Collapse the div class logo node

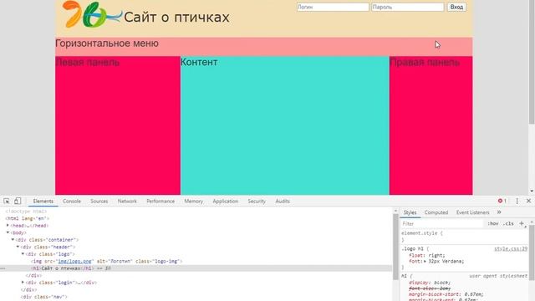23,254
